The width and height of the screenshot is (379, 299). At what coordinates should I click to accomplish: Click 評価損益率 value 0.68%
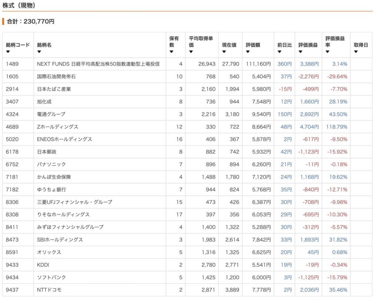(340, 252)
